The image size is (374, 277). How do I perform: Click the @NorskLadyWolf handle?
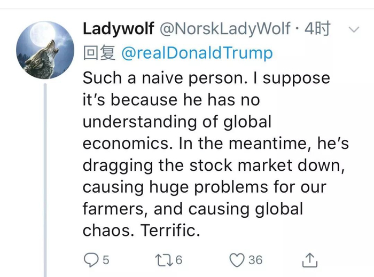coord(225,29)
